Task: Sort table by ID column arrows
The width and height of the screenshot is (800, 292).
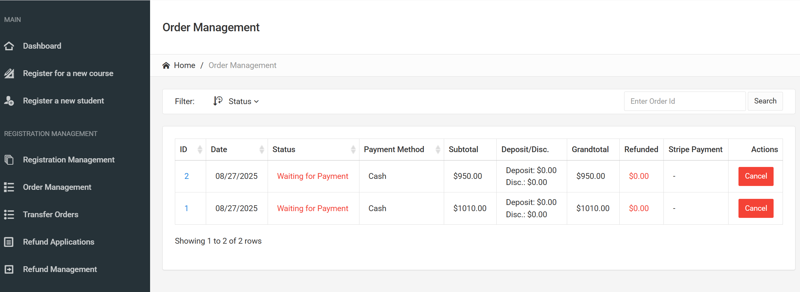Action: tap(200, 150)
